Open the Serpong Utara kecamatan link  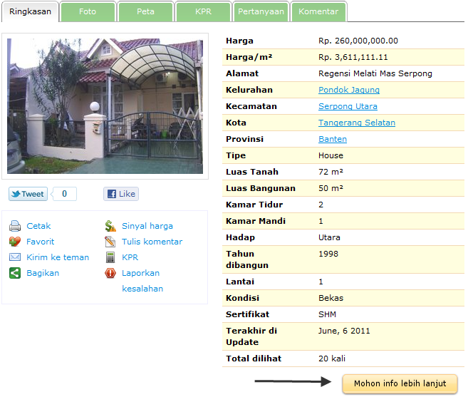(348, 106)
